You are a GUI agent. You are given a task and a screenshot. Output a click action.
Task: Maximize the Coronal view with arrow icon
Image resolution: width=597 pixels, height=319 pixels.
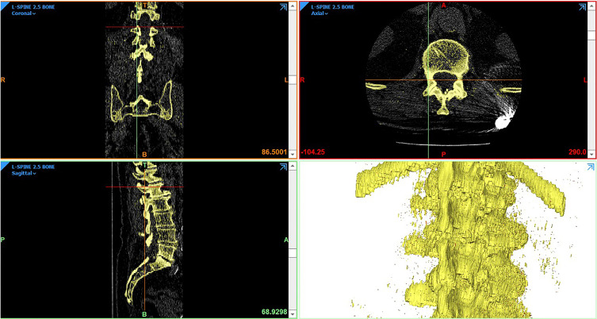pyautogui.click(x=283, y=7)
